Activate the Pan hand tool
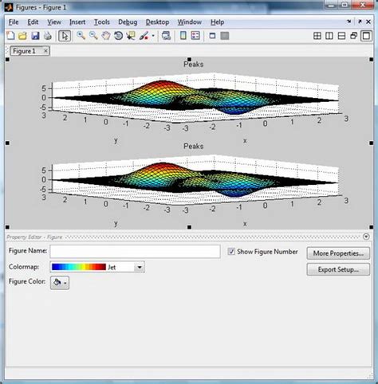378x384 pixels. [x=106, y=36]
